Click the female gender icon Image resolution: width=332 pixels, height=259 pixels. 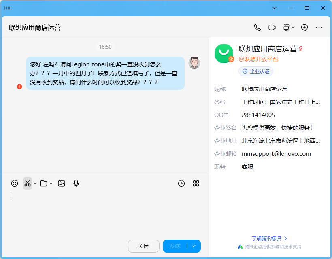(301, 49)
